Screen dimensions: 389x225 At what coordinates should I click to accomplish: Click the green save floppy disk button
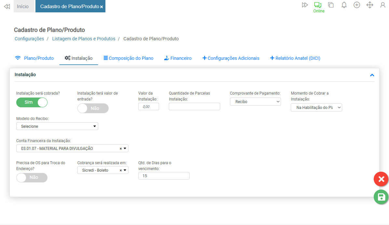click(381, 197)
